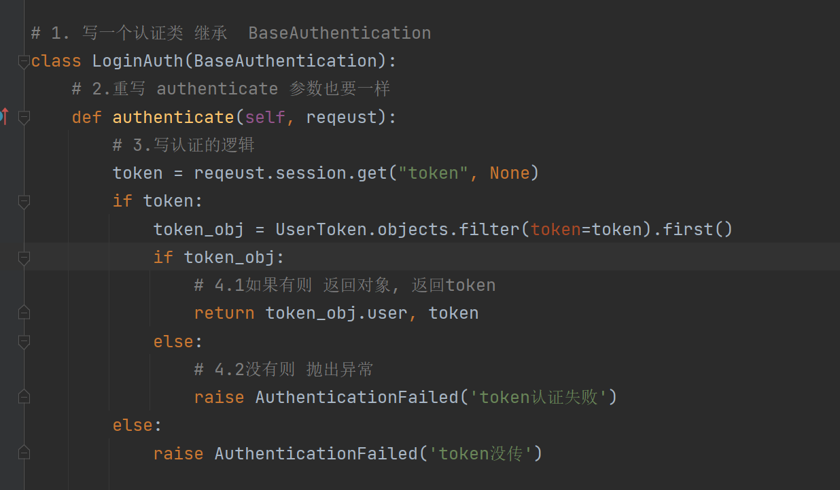840x490 pixels.
Task: Collapse the LoginAuth class fold marker
Action: coord(24,62)
